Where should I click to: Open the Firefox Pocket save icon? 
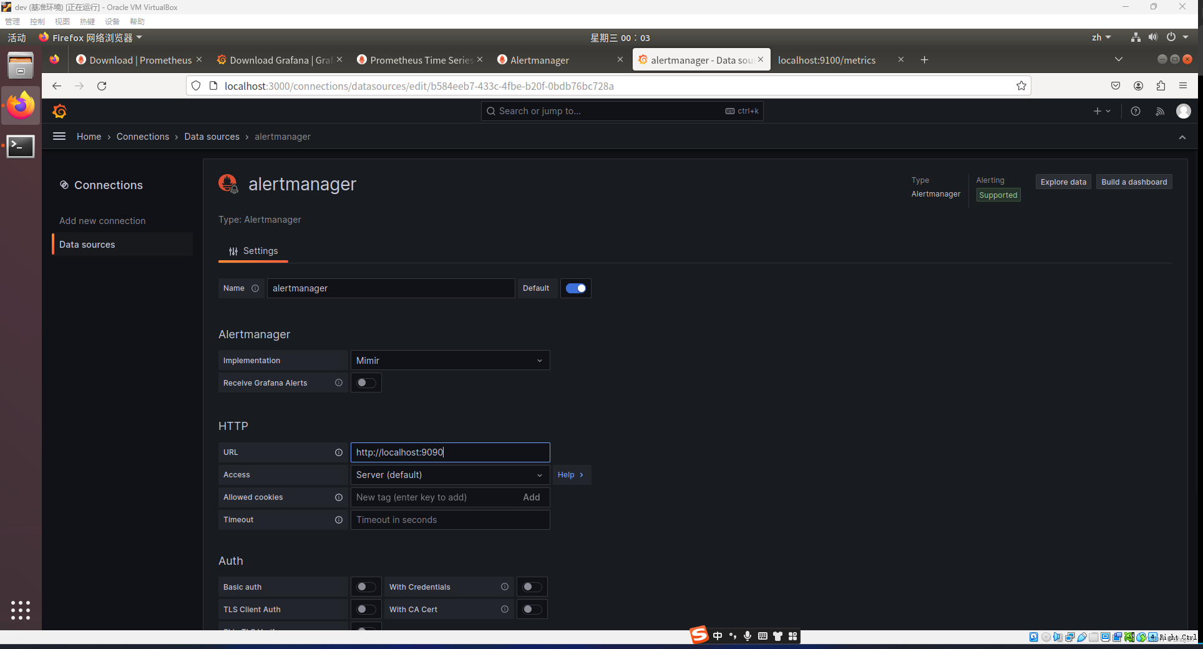1116,86
